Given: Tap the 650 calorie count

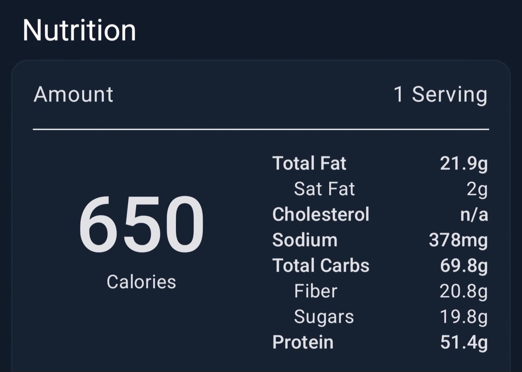Looking at the screenshot, I should click(141, 226).
